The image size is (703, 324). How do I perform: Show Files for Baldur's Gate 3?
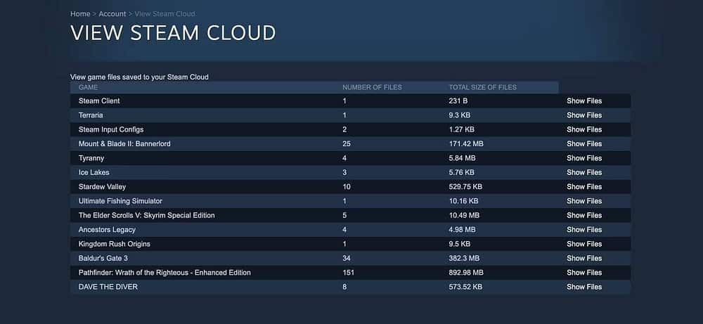click(x=584, y=259)
